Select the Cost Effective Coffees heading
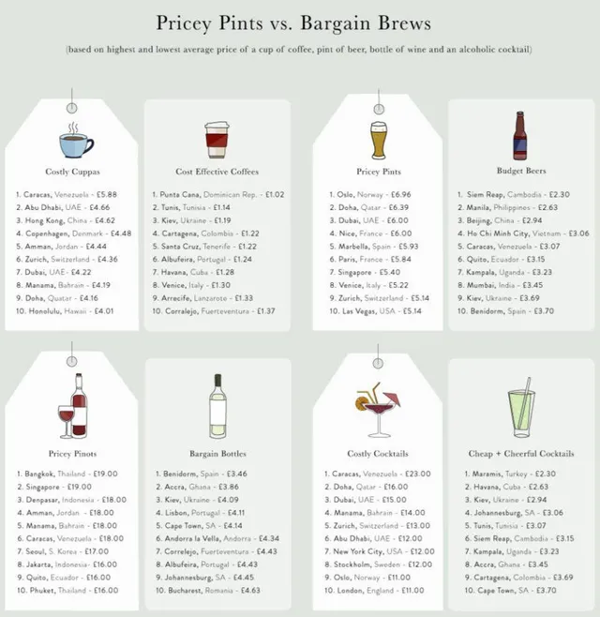 (x=217, y=172)
